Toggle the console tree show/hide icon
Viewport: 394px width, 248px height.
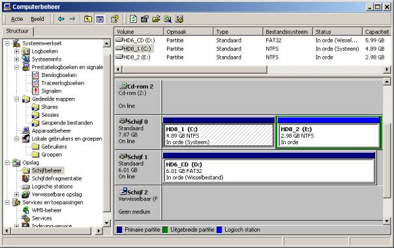point(100,19)
